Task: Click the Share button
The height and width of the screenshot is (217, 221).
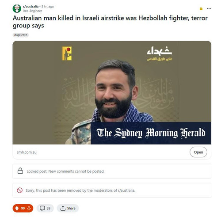Action: point(68,208)
